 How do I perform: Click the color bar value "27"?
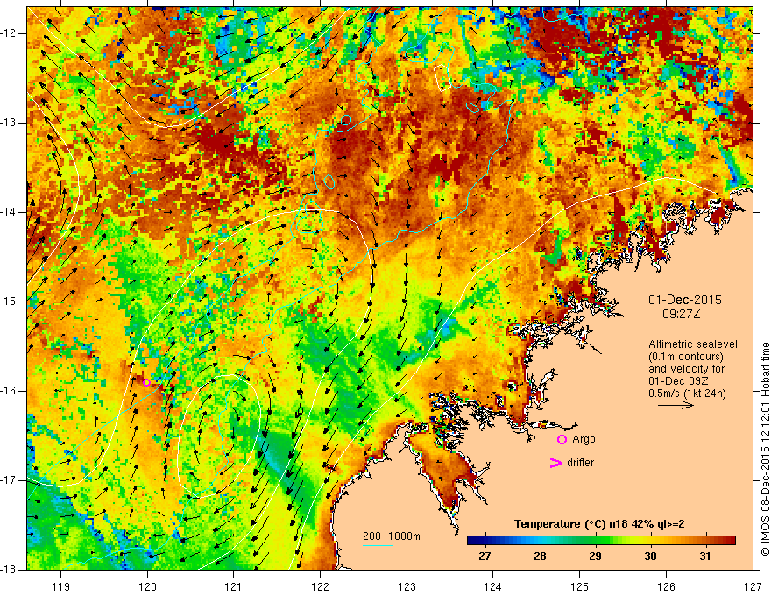coord(485,557)
